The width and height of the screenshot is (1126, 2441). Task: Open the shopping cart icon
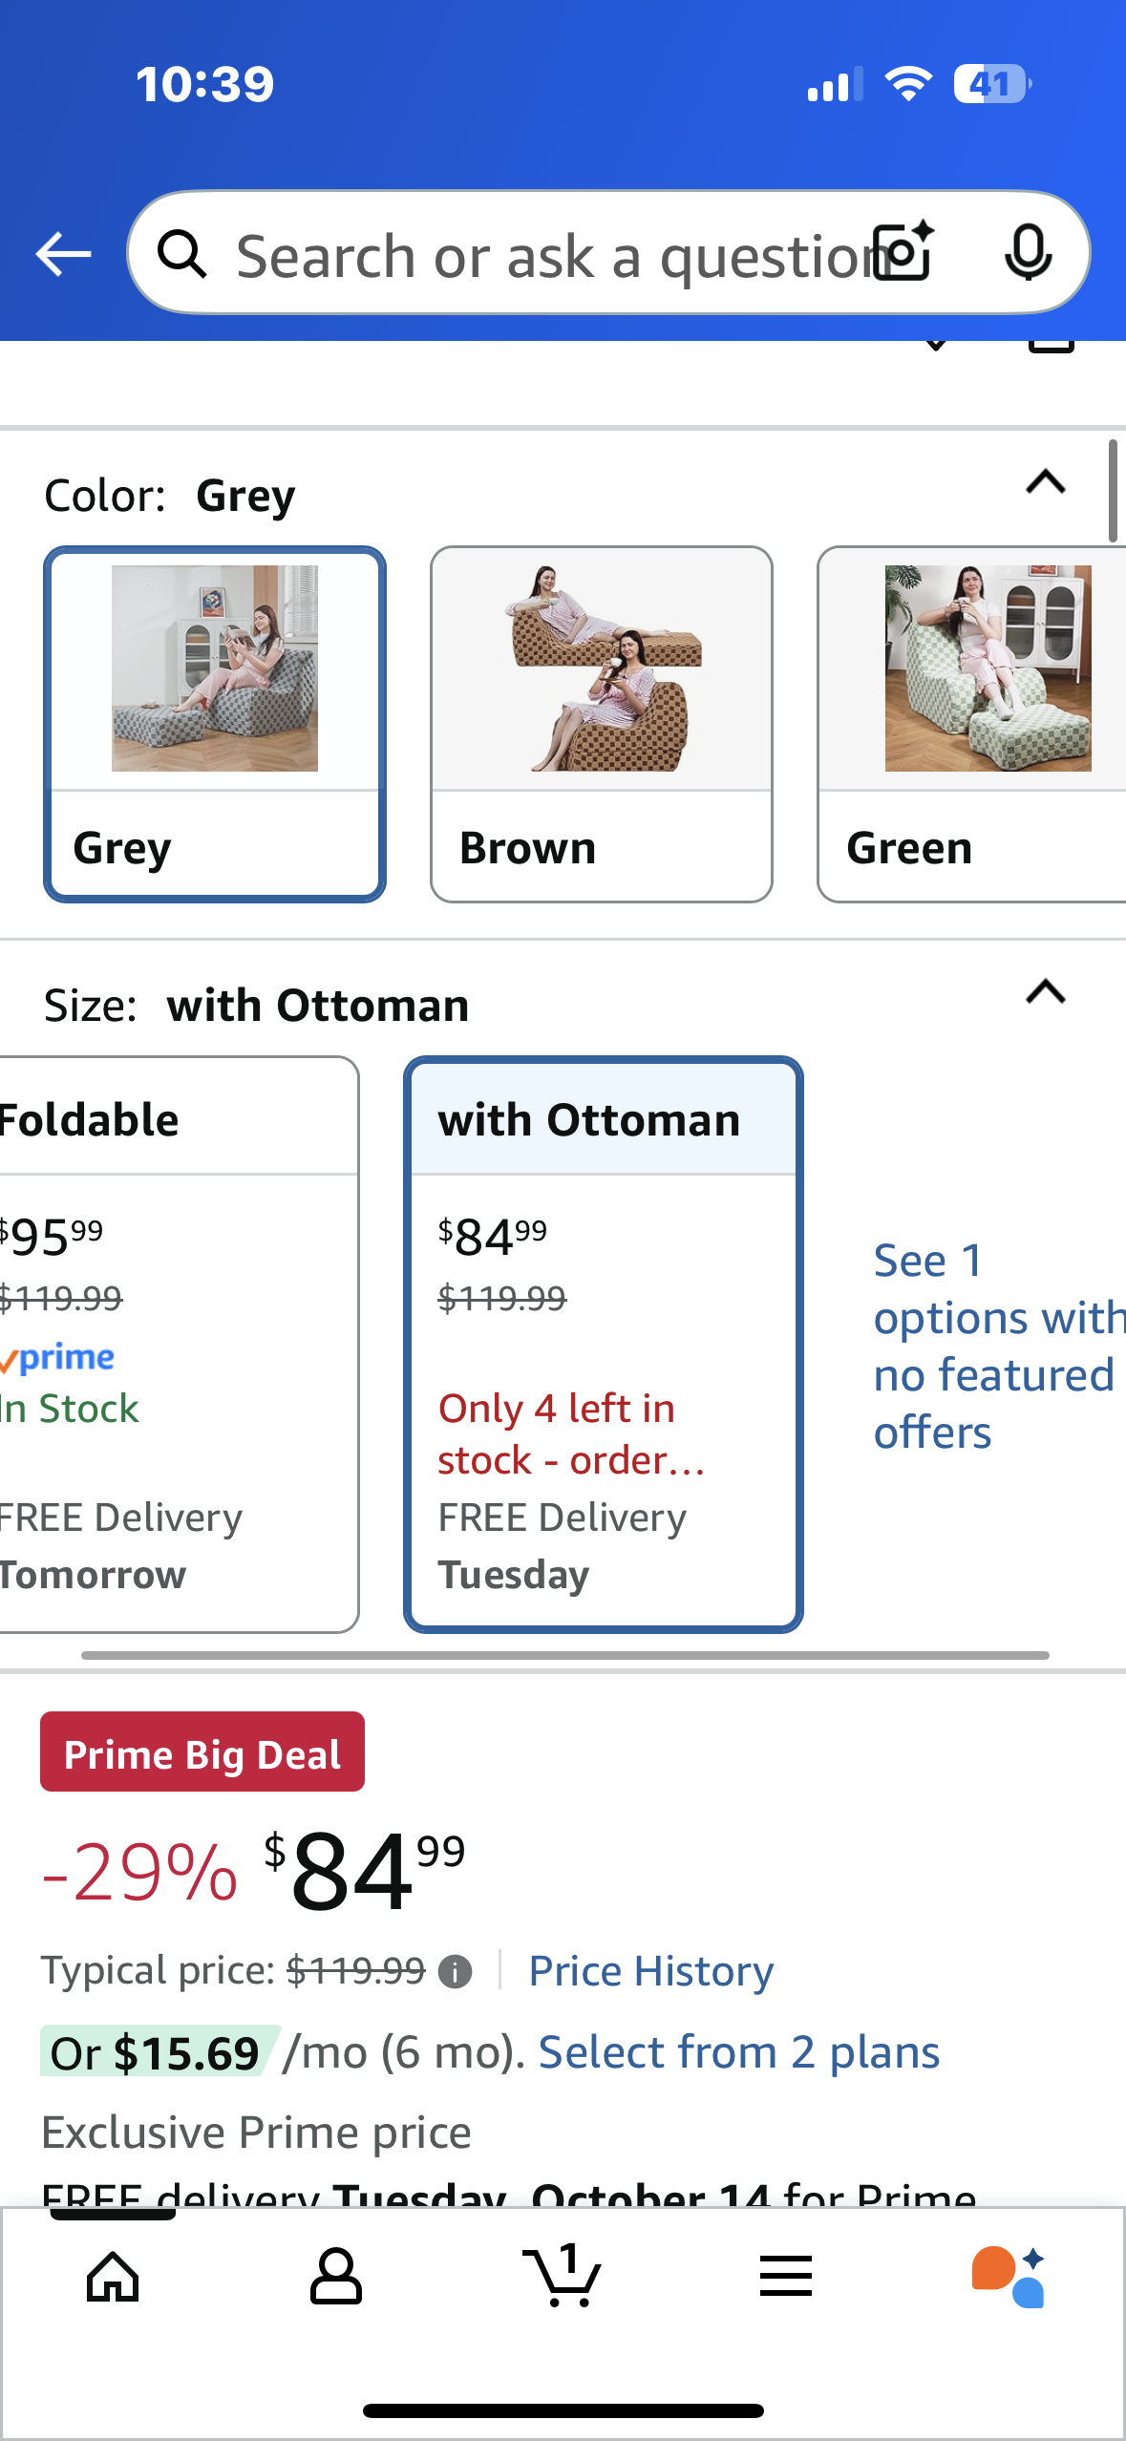563,2278
